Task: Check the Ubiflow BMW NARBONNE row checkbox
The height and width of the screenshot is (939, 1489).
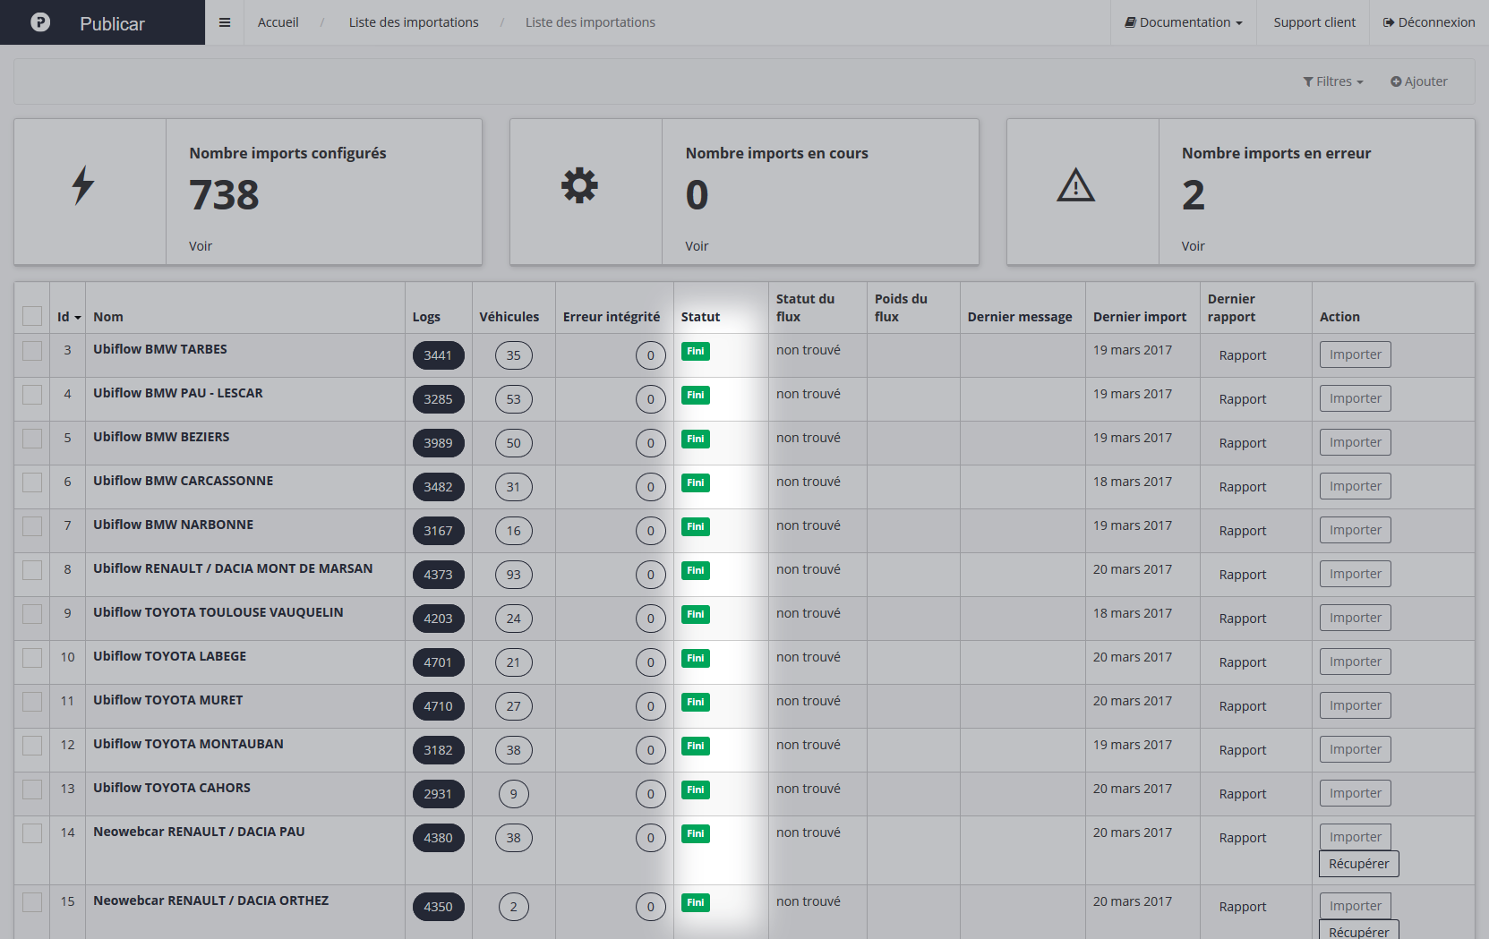Action: 32,525
